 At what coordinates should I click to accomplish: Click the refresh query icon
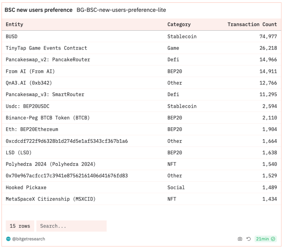(x=249, y=239)
